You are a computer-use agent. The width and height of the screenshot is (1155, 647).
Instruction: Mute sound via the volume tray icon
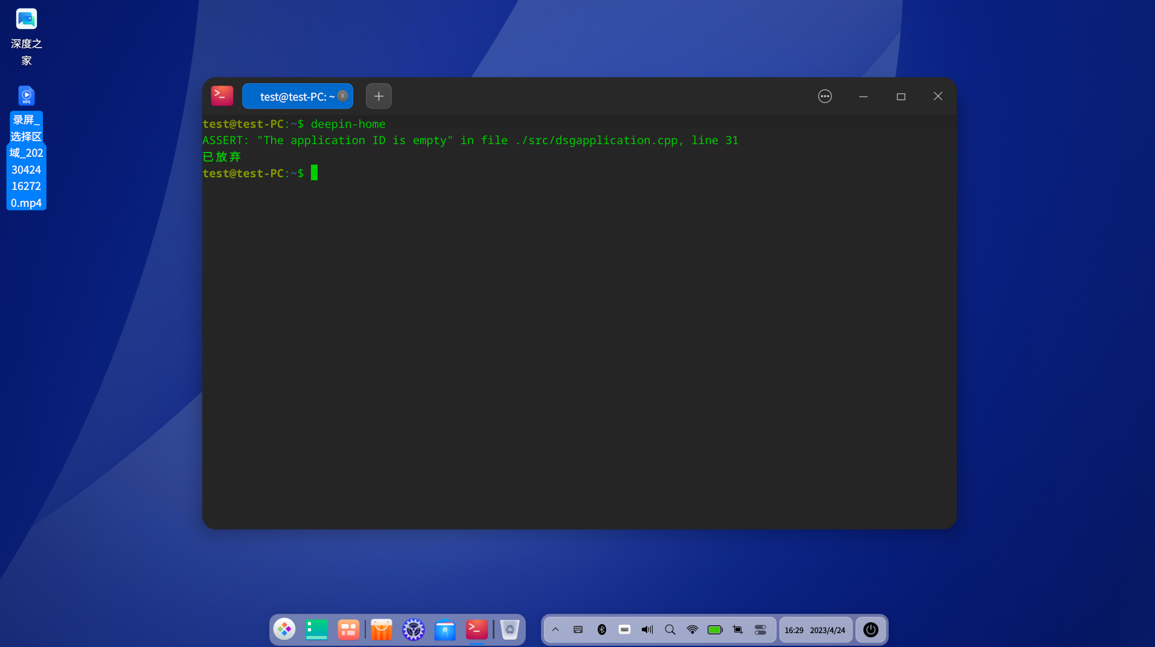pyautogui.click(x=646, y=630)
